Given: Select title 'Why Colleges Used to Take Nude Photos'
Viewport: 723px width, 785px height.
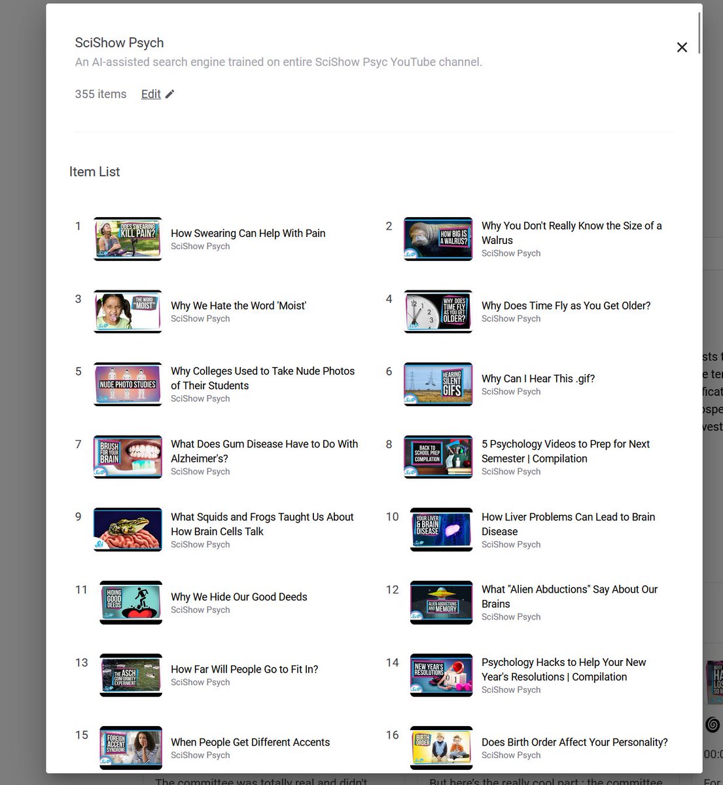Looking at the screenshot, I should (262, 378).
